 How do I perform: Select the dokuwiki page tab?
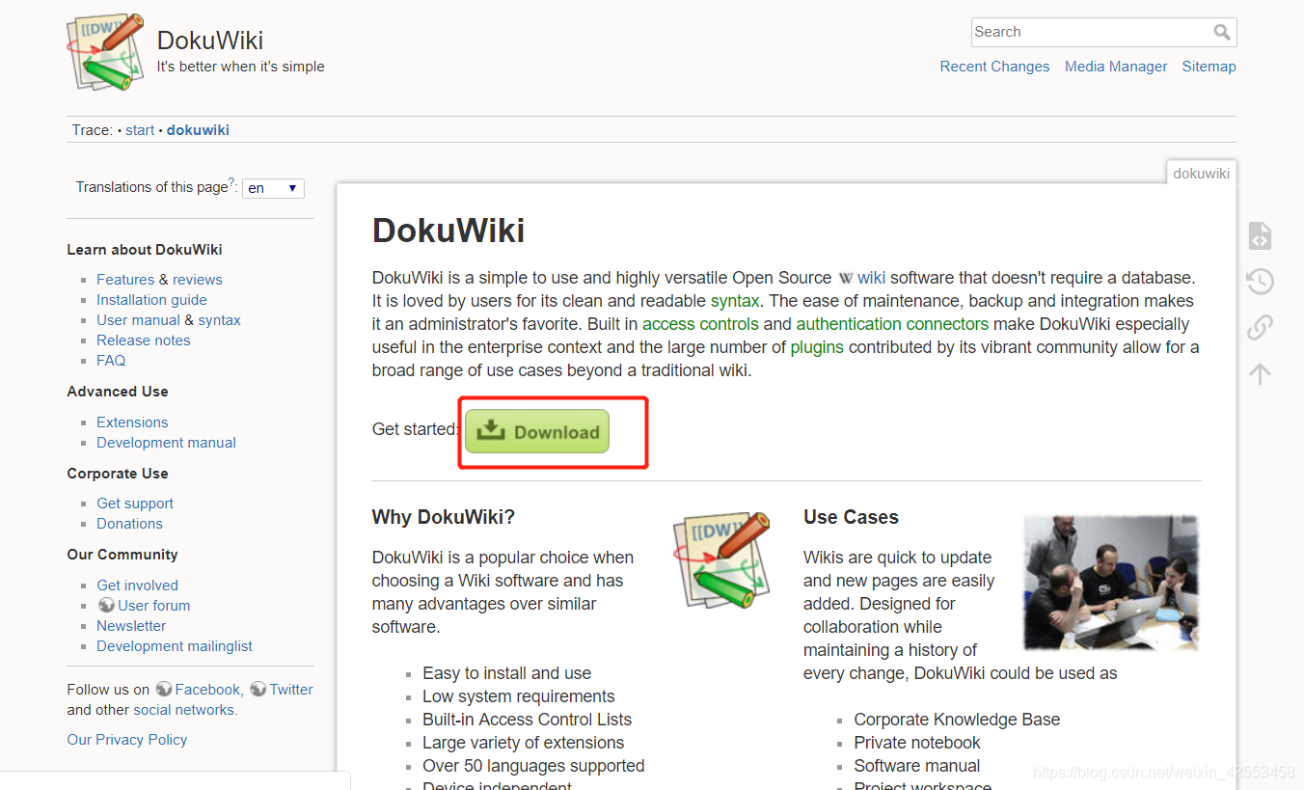(1201, 173)
